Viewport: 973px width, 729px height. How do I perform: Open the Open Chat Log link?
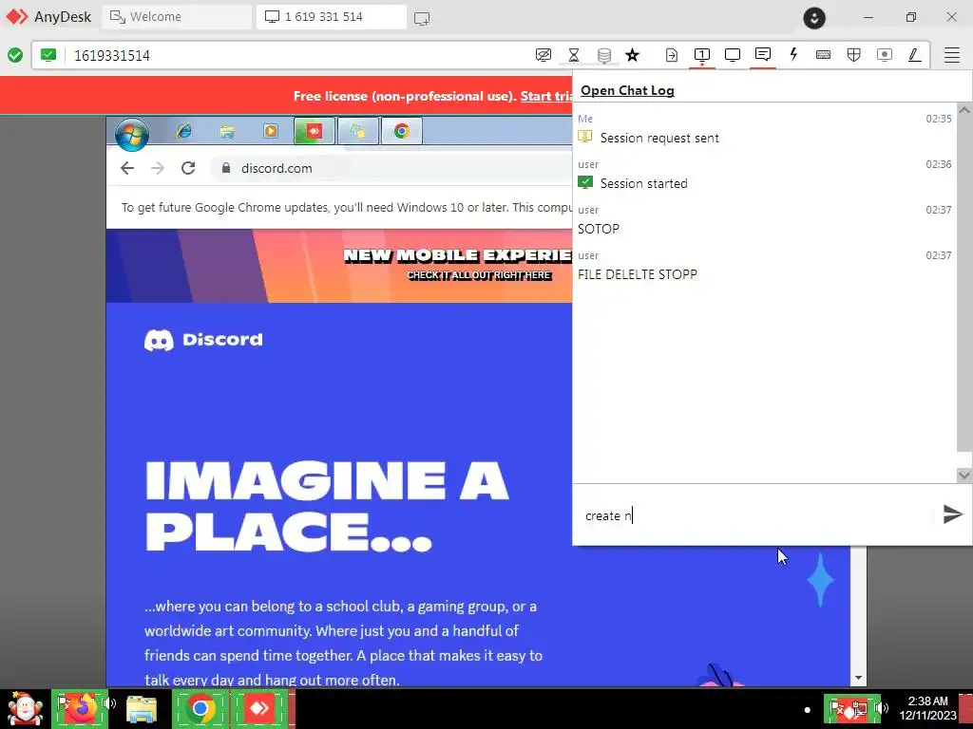627,90
